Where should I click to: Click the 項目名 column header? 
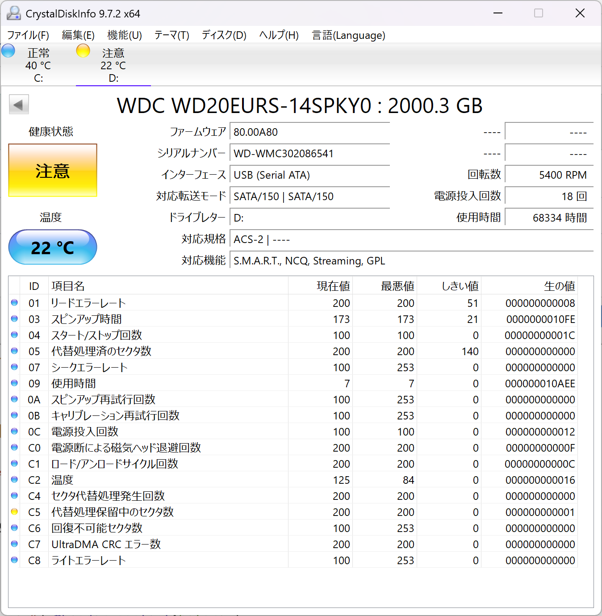pos(68,286)
